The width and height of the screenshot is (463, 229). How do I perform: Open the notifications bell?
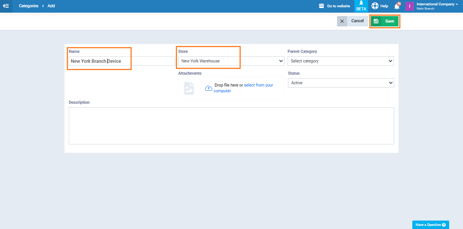[x=397, y=7]
